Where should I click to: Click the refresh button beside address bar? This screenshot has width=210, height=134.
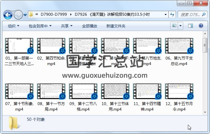coord(172,15)
